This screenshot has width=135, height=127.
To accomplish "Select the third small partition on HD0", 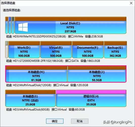I will (13, 25).
